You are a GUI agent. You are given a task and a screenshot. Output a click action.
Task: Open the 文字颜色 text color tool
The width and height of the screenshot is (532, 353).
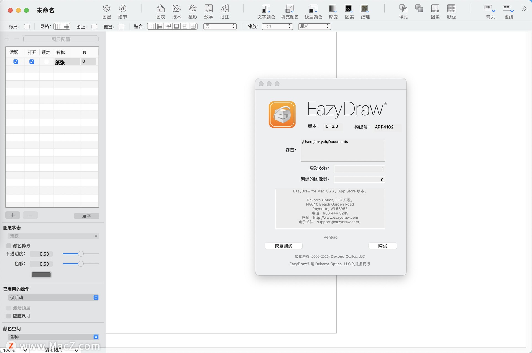pos(266,12)
